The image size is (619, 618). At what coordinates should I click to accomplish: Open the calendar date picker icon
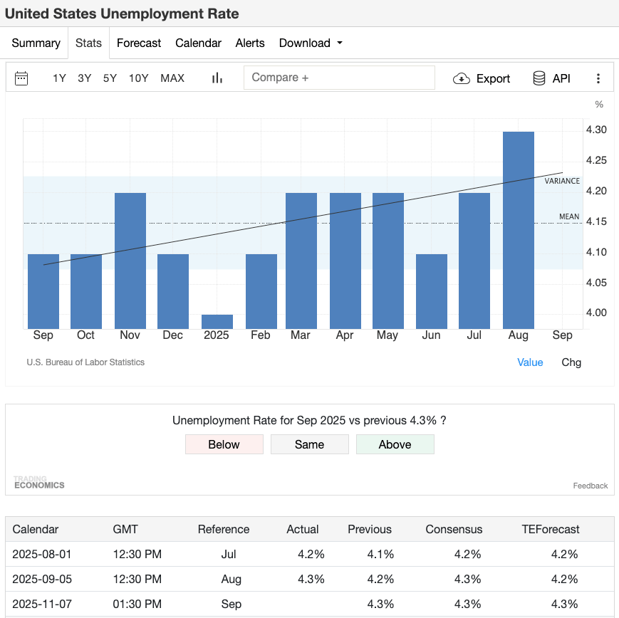pos(21,78)
